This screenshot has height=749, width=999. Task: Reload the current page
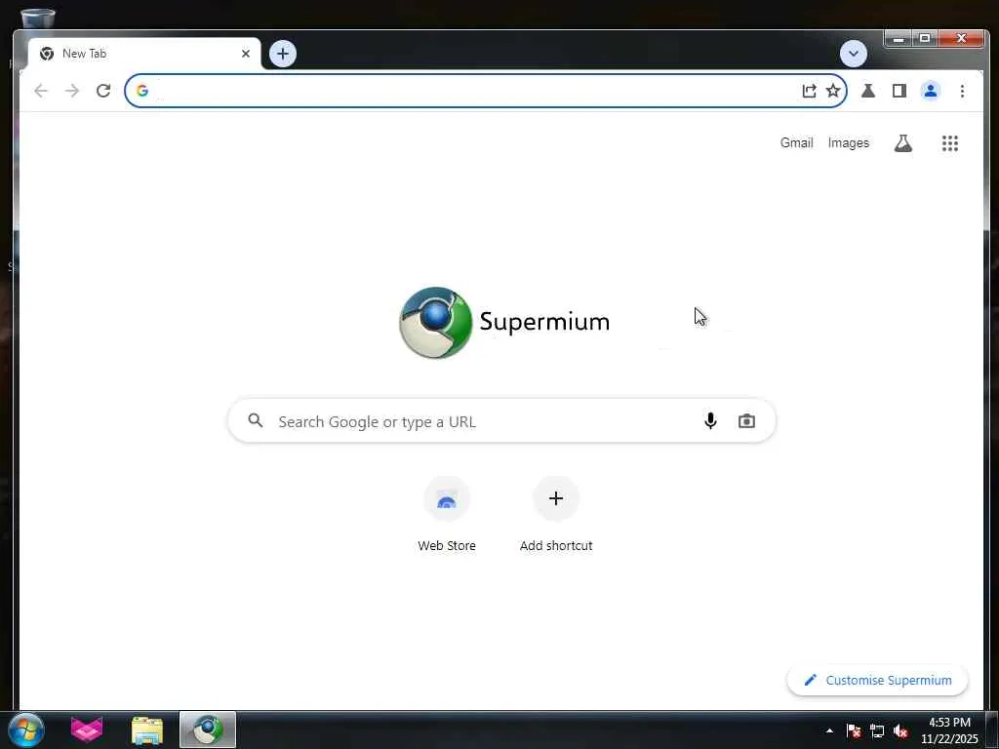pyautogui.click(x=103, y=91)
